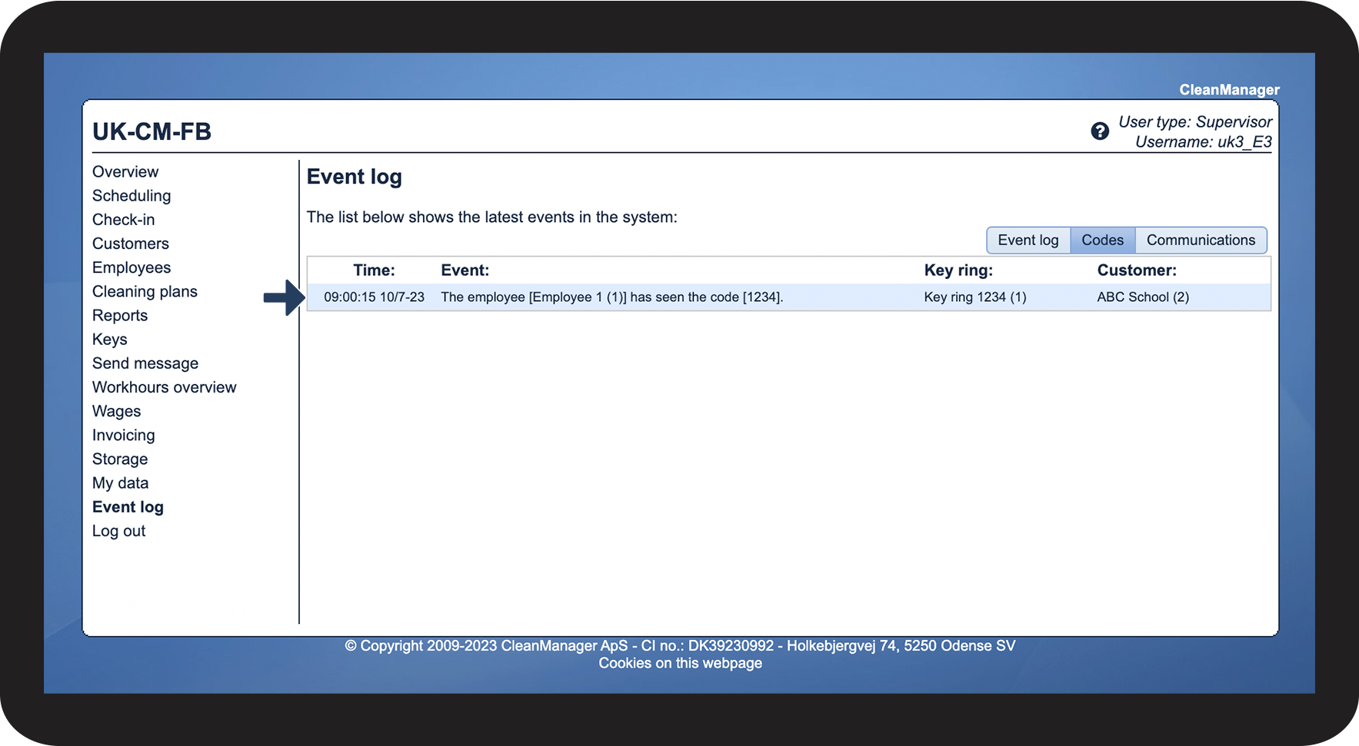Click the copyright line in the footer
Image resolution: width=1359 pixels, height=746 pixels.
click(680, 645)
